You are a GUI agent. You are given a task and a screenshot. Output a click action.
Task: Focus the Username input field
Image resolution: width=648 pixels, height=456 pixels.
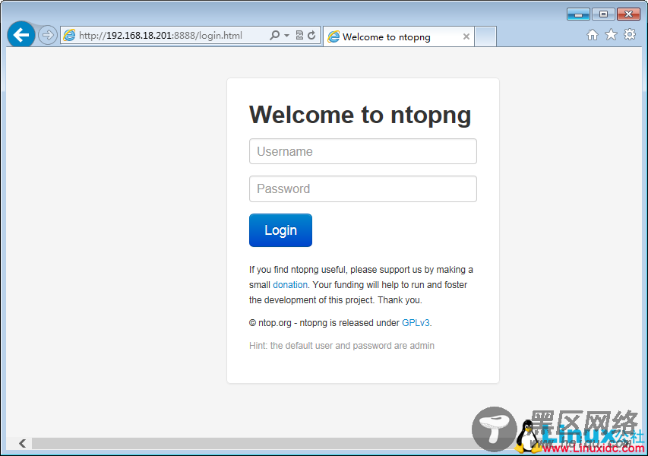tap(363, 151)
